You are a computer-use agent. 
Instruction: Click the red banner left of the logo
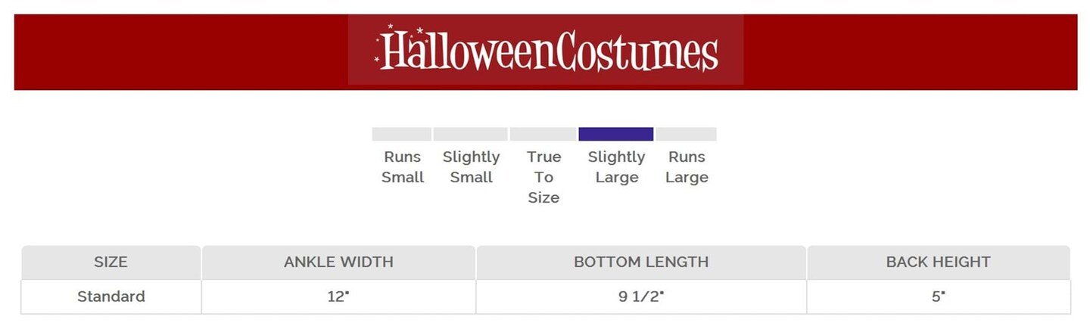[x=180, y=51]
